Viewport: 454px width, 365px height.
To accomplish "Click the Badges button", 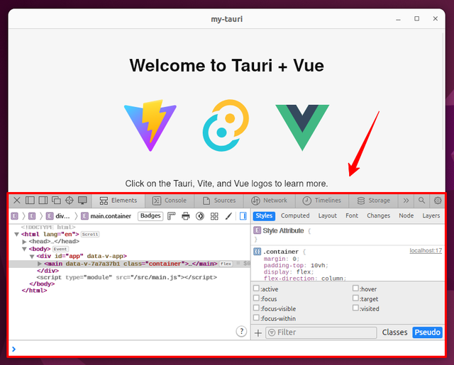I will 150,216.
